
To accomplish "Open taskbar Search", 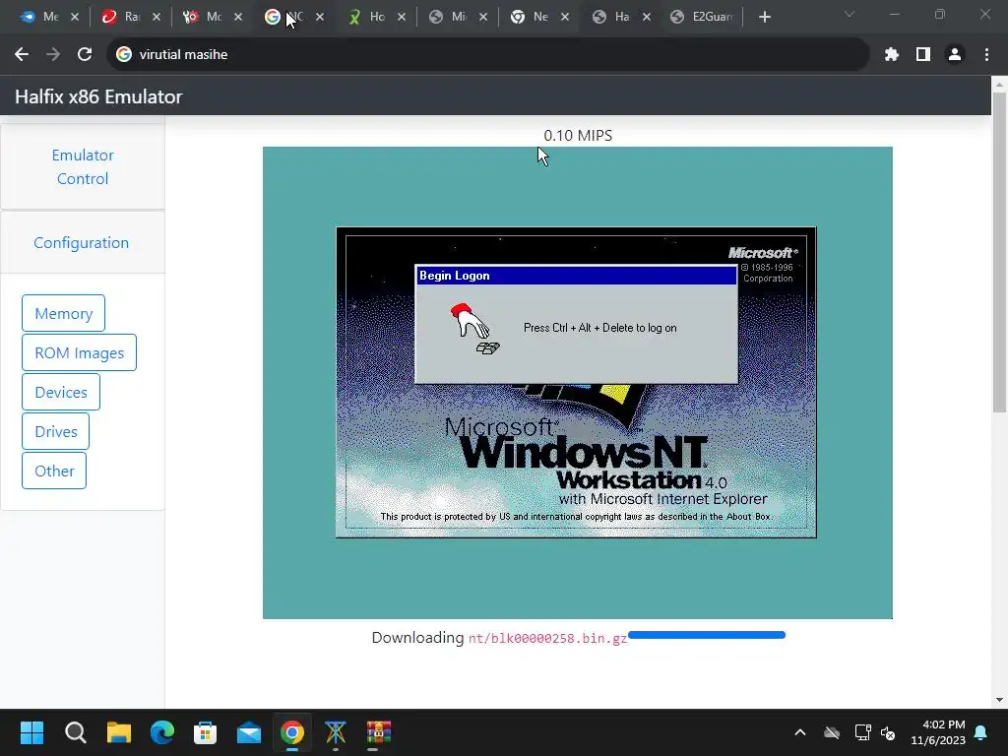I will [75, 732].
